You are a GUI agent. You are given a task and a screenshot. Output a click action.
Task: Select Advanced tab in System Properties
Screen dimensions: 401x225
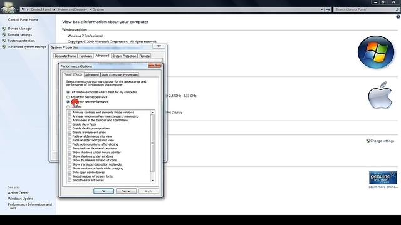[x=102, y=56]
